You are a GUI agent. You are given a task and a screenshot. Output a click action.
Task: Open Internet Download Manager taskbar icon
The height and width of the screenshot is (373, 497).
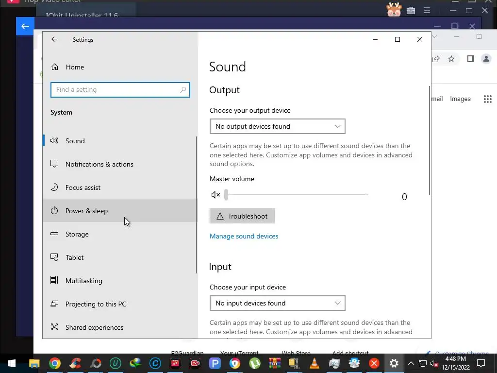pyautogui.click(x=135, y=363)
